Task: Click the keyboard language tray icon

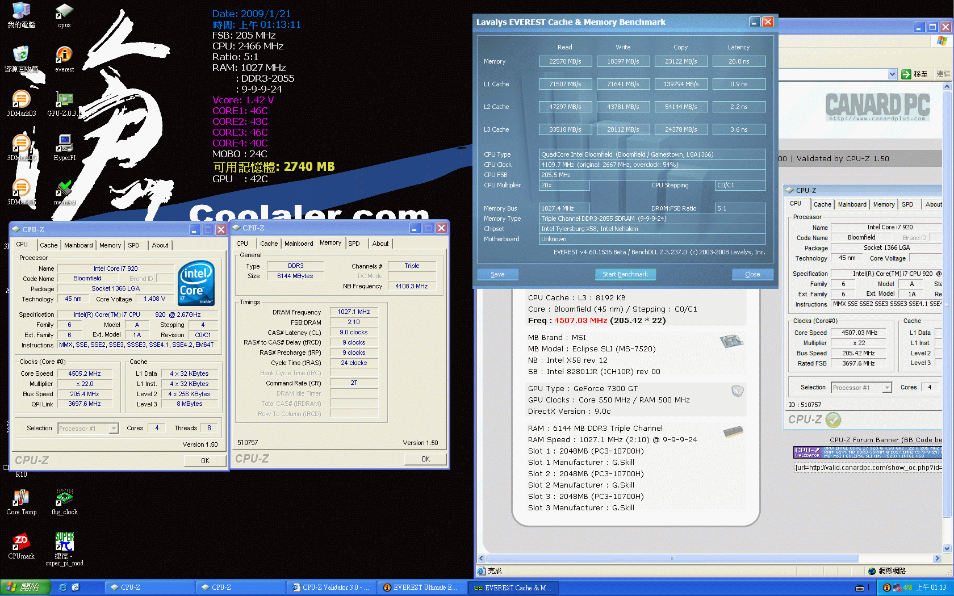Action: tap(860, 587)
